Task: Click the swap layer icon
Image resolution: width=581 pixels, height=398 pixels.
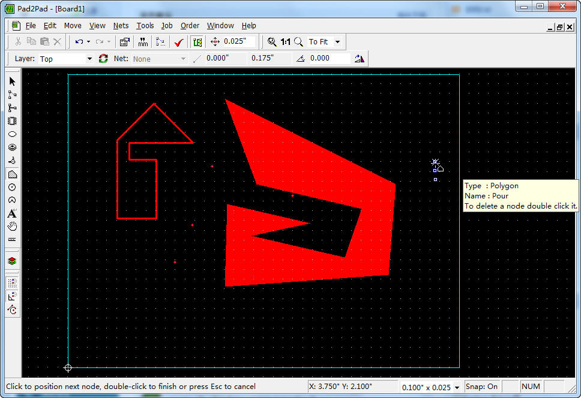Action: click(103, 59)
